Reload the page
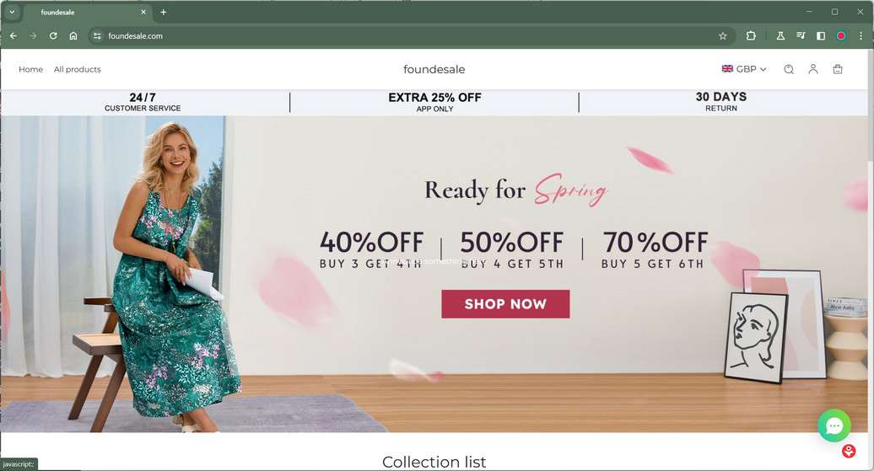This screenshot has height=471, width=874. [53, 35]
